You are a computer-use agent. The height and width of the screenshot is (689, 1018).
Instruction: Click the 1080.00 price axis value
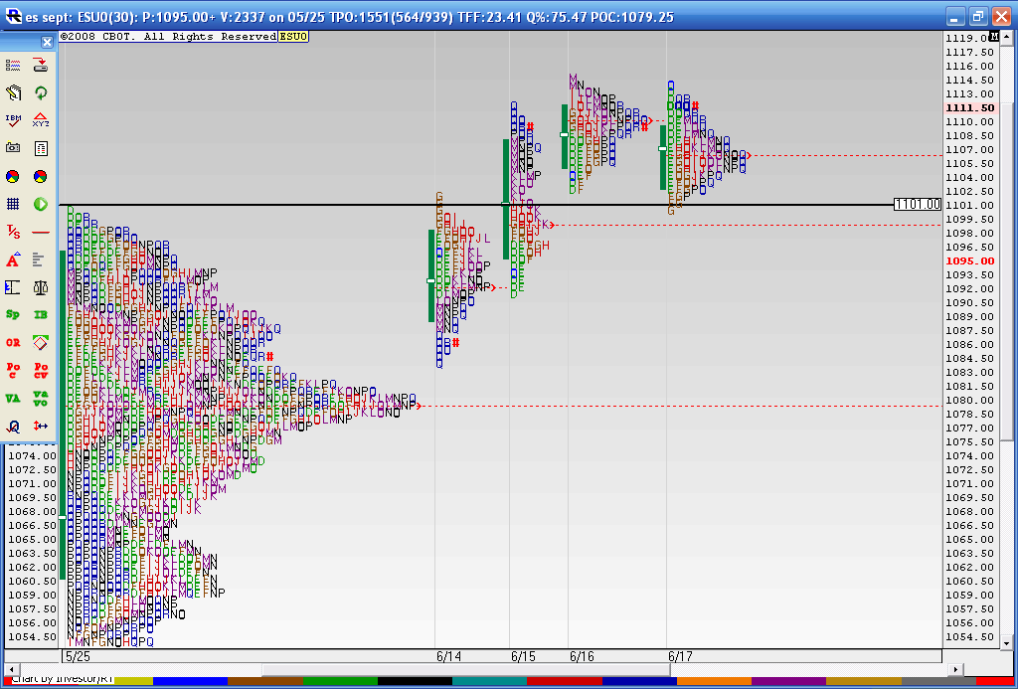click(x=970, y=400)
